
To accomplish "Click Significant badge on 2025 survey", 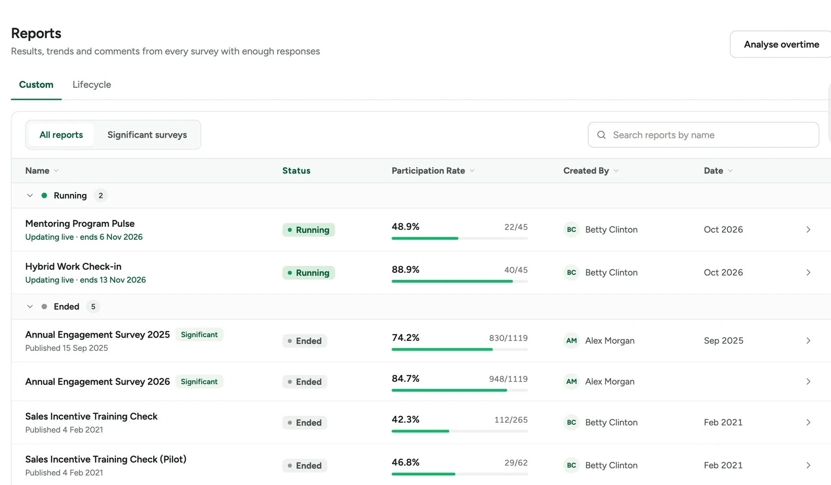I will [199, 334].
